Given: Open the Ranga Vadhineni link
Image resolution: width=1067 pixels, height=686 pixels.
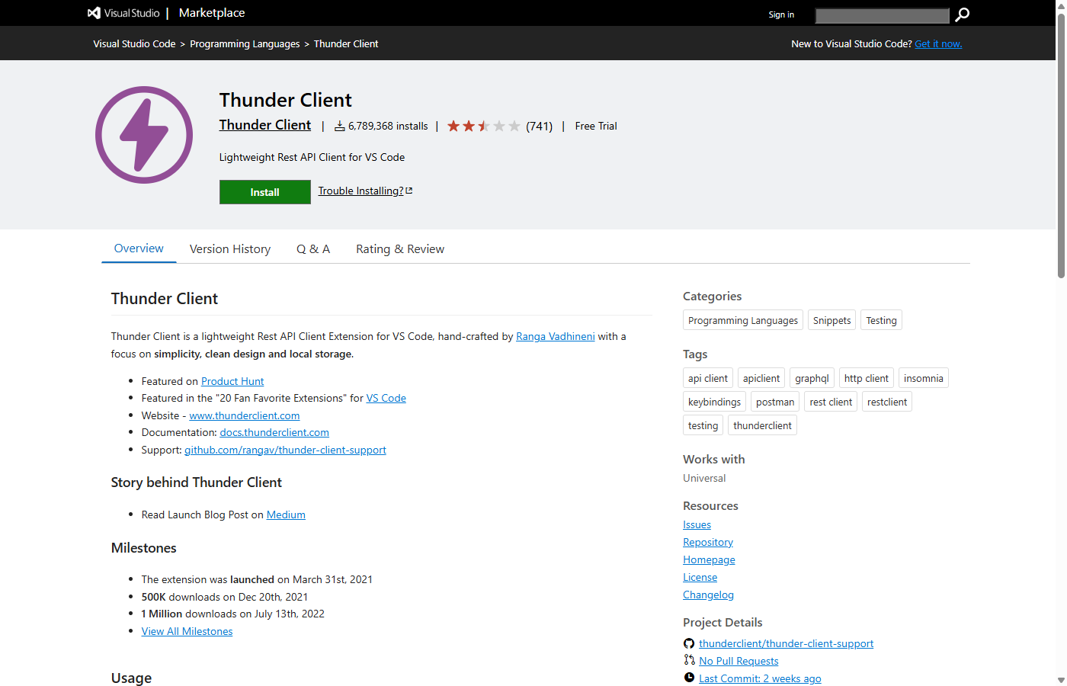Looking at the screenshot, I should coord(556,336).
